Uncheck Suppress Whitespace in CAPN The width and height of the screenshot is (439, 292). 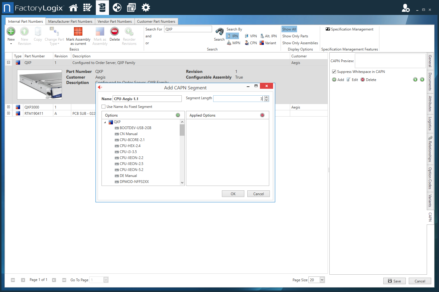point(334,71)
